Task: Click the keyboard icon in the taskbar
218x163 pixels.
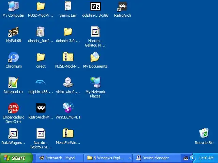Action: click(x=186, y=158)
